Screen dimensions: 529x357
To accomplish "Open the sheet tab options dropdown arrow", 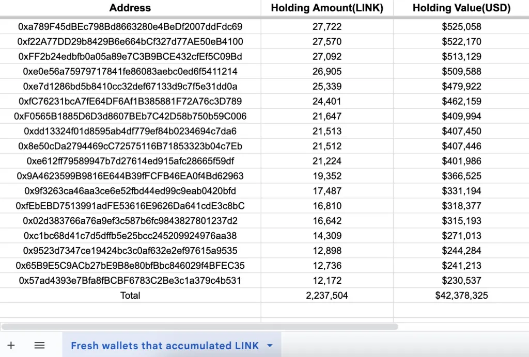I will click(x=269, y=346).
